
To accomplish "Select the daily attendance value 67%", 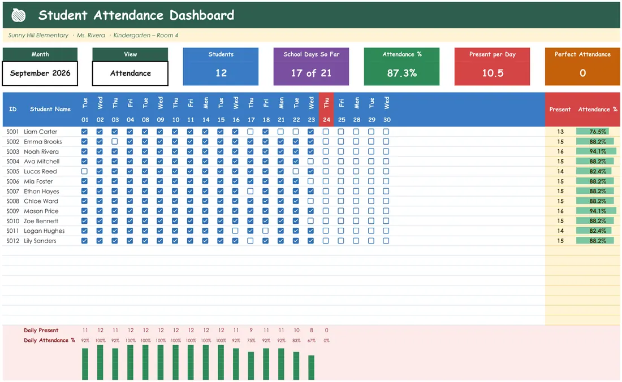I will (312, 340).
